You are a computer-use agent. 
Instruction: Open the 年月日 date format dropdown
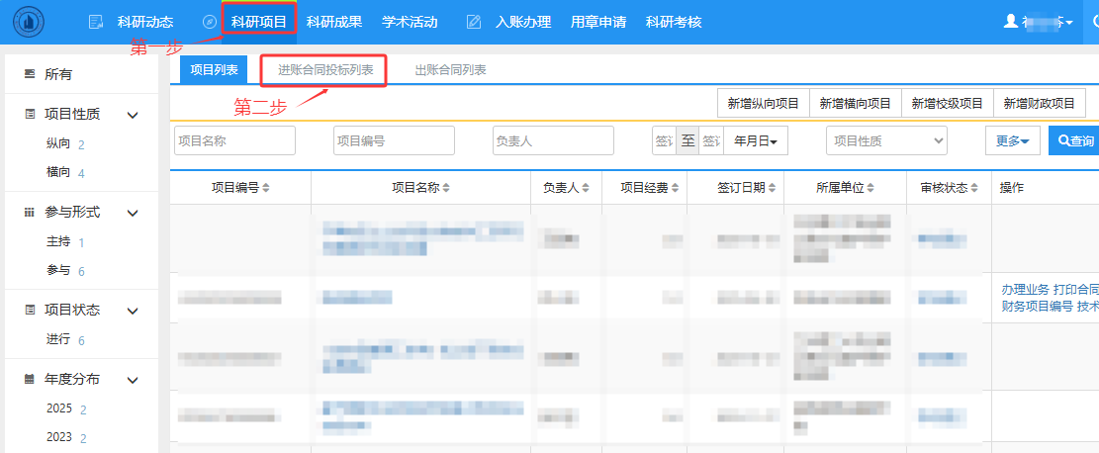(x=756, y=141)
